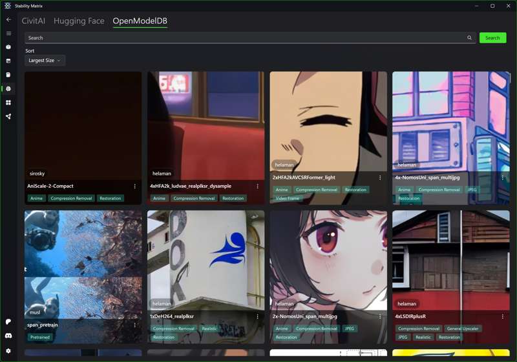Open the 2x-NomosUni_span_multijpg anime girl thumbnail

[x=328, y=258]
